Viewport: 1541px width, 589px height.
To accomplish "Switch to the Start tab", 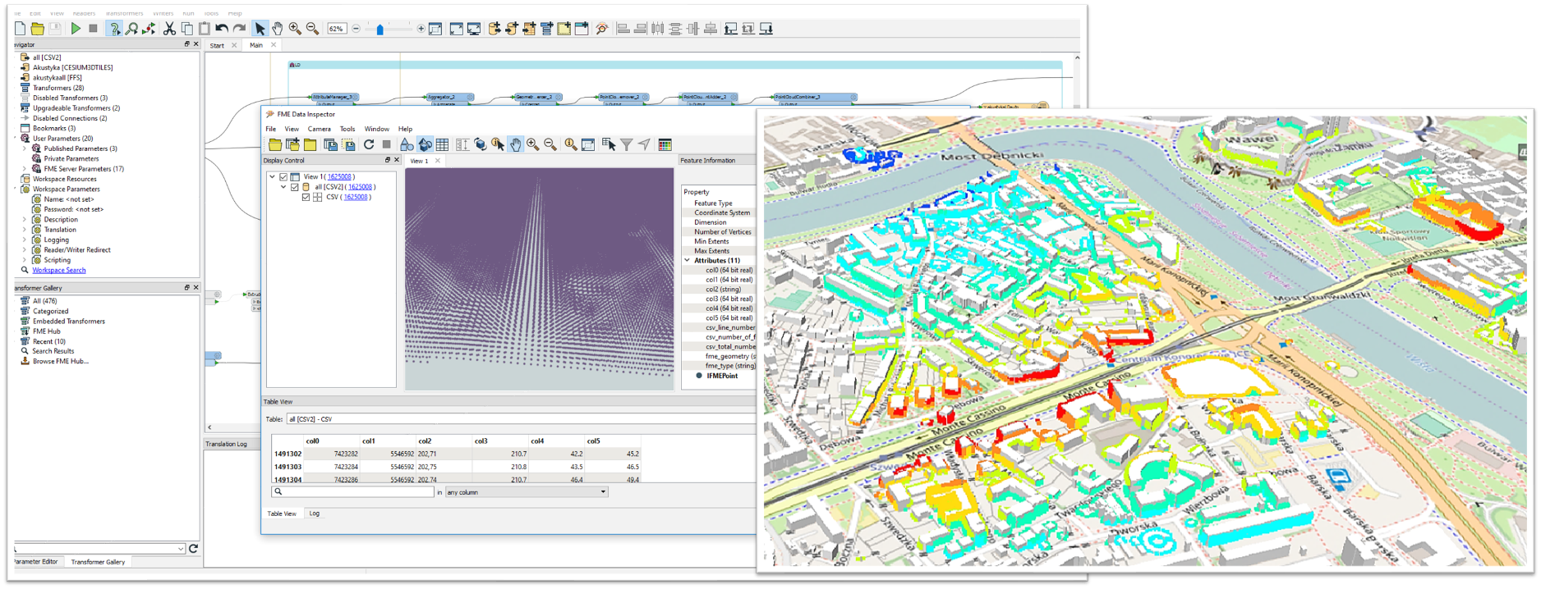I will [x=217, y=46].
